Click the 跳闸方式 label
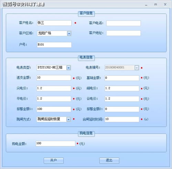This screenshot has width=172, height=169. pyautogui.click(x=24, y=119)
